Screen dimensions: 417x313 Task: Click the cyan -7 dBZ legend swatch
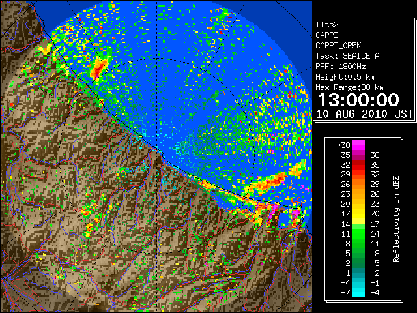(x=358, y=293)
